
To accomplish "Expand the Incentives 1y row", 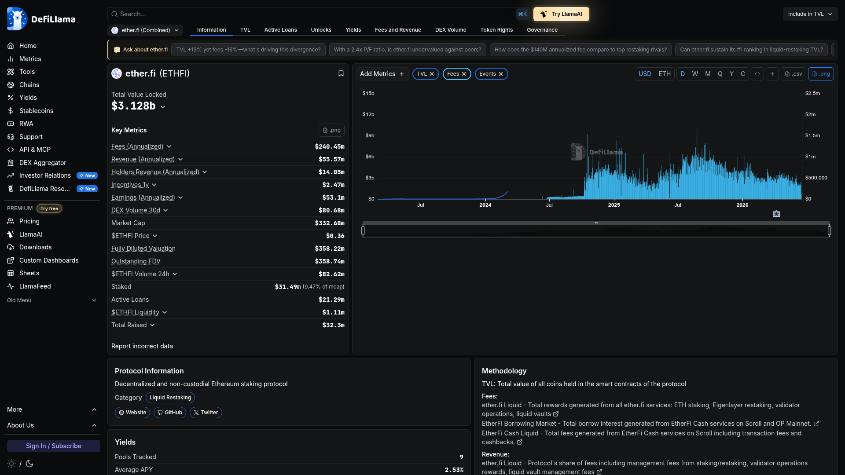I will (154, 185).
